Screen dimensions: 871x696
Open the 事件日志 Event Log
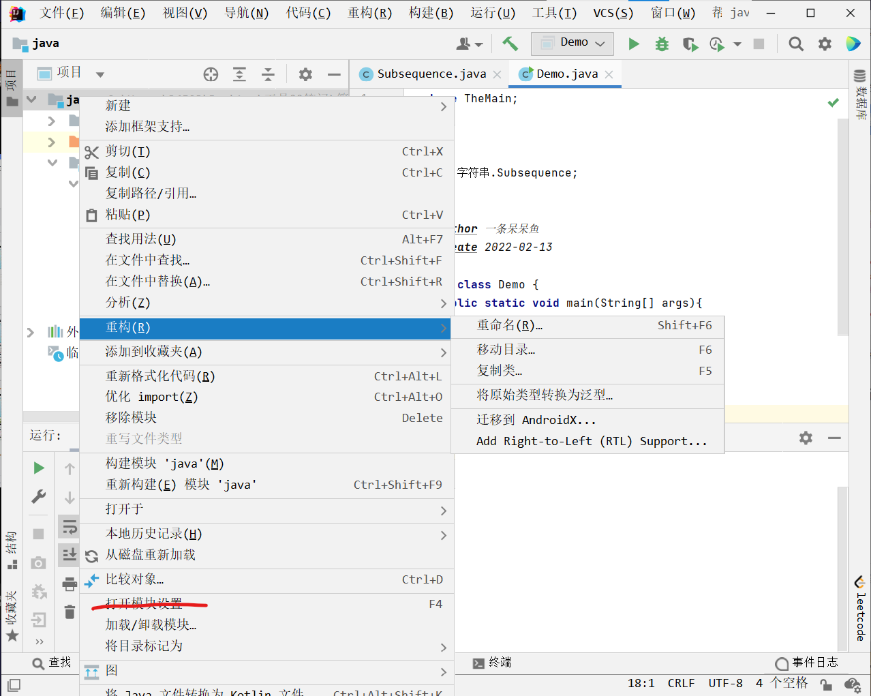814,662
